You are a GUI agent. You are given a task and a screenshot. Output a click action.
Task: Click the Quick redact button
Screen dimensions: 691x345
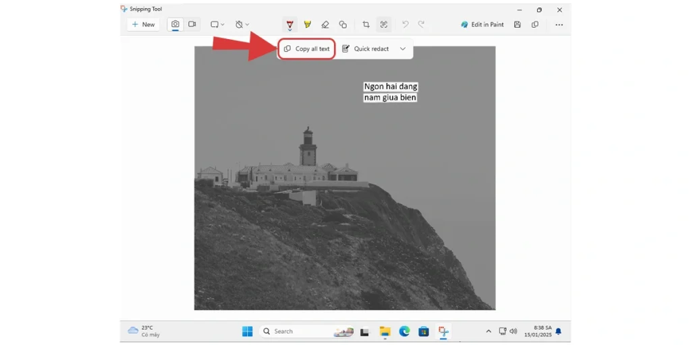(x=366, y=49)
